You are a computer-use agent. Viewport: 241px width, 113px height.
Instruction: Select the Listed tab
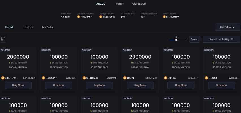pos(9,27)
